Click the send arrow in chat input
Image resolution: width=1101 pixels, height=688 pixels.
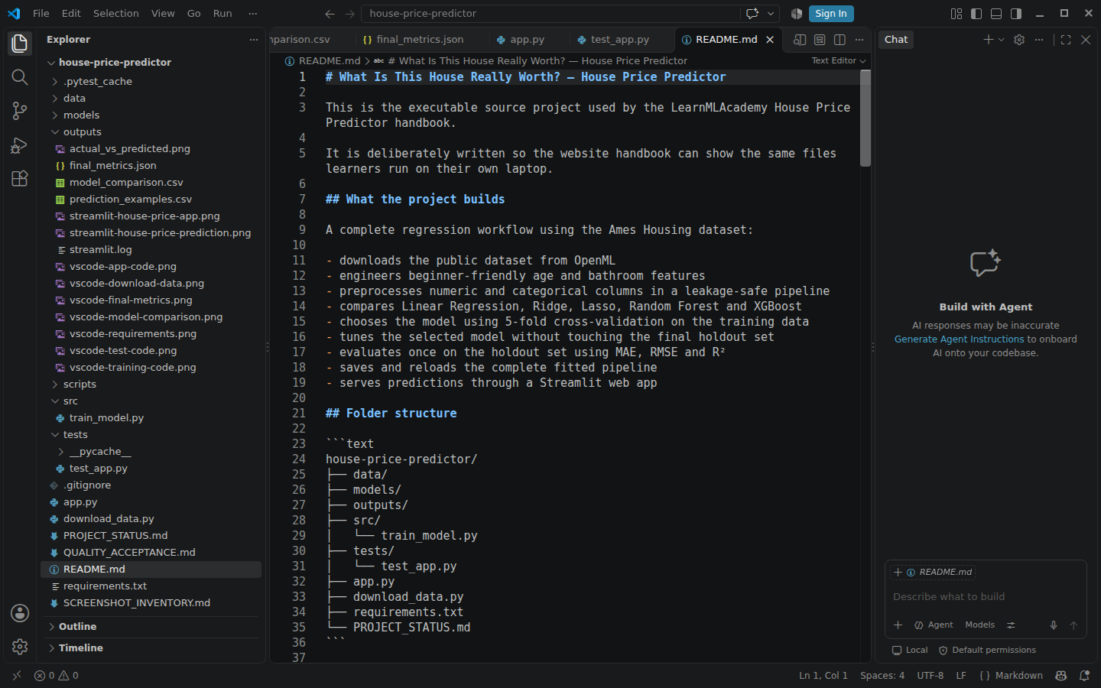pyautogui.click(x=1073, y=625)
